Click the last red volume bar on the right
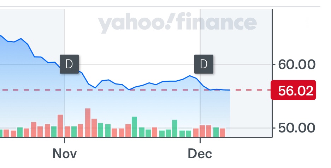This screenshot has height=168, width=331. click(222, 132)
